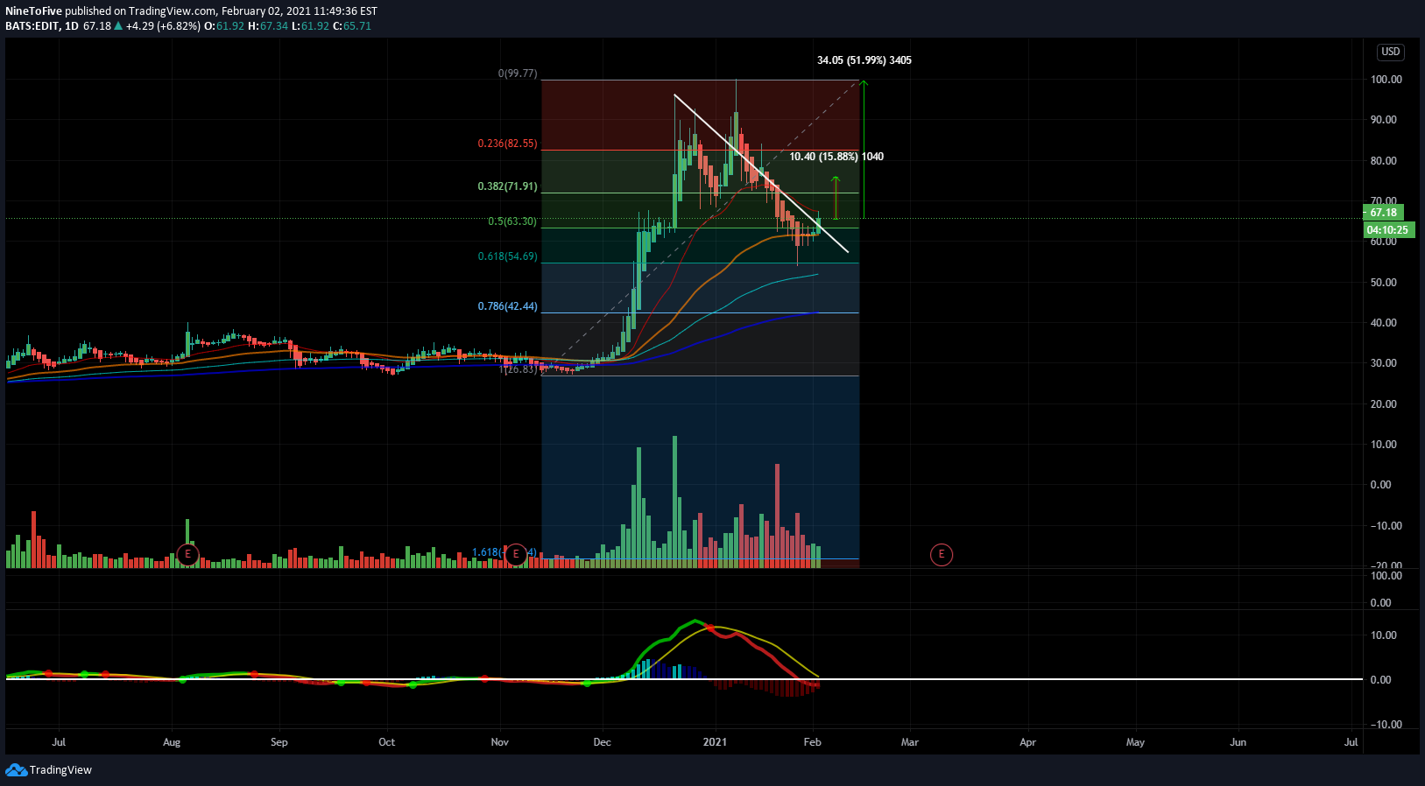Select the Fibonacci 0.786(42.44) level label
The width and height of the screenshot is (1425, 786).
(x=507, y=306)
